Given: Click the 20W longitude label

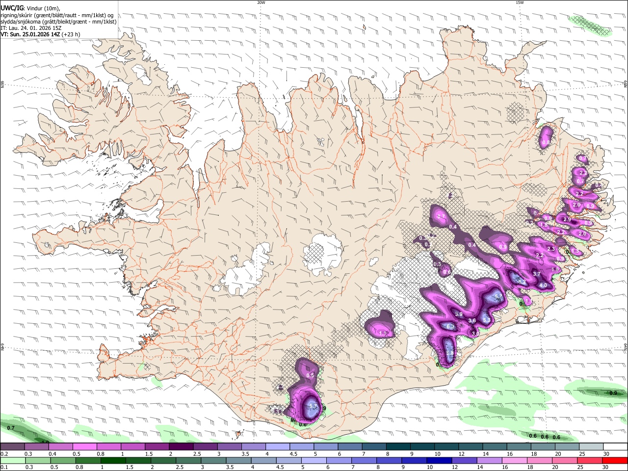Looking at the screenshot, I should click(x=261, y=2).
